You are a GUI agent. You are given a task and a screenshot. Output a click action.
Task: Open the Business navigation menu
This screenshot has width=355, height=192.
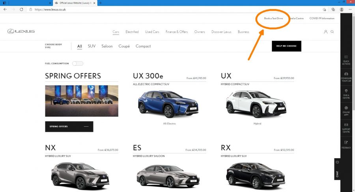tap(243, 32)
